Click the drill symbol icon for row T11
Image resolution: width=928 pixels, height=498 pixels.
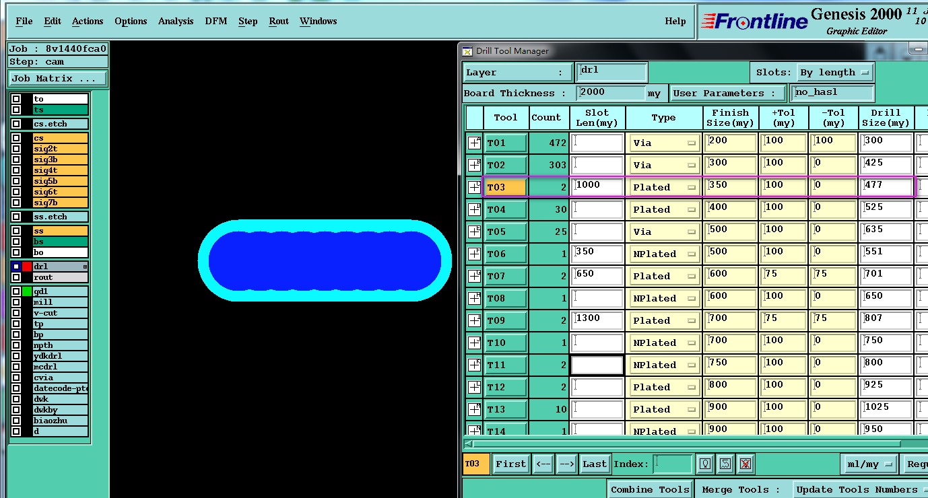(474, 365)
